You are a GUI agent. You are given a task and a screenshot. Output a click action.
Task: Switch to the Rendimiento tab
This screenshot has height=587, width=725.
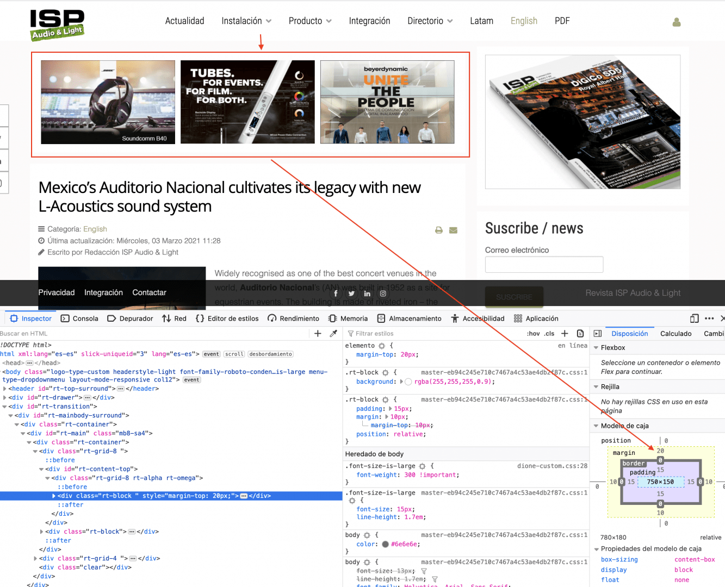click(x=294, y=319)
